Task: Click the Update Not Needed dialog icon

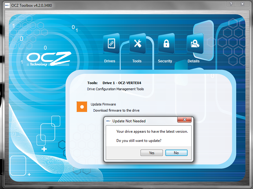Action: point(108,121)
